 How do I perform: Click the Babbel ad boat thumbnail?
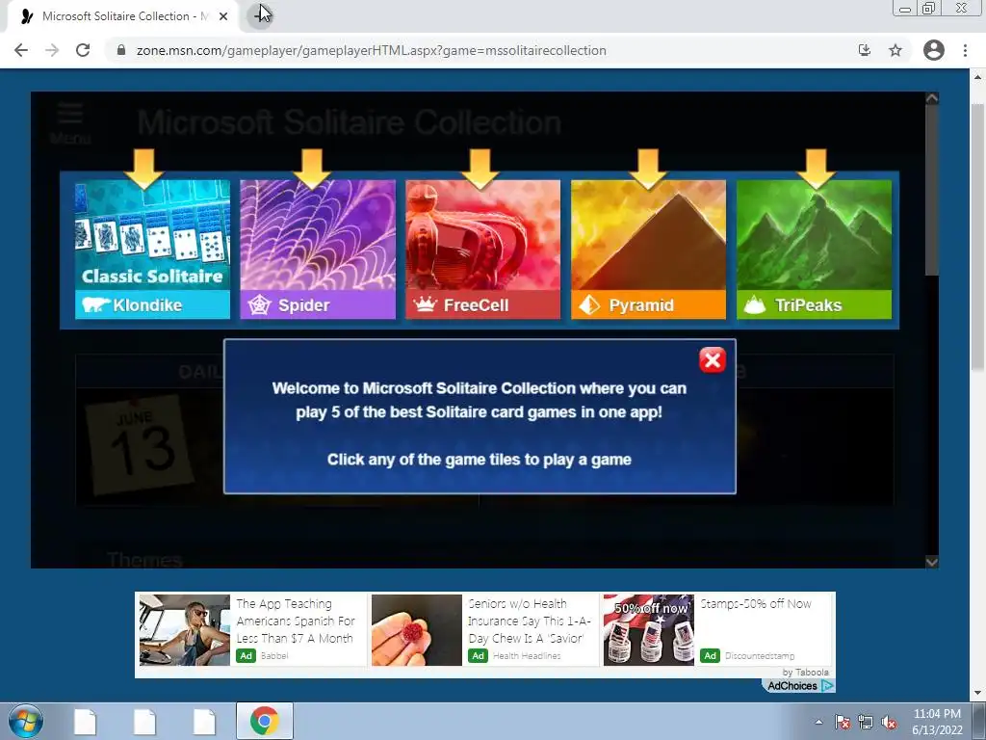[184, 630]
